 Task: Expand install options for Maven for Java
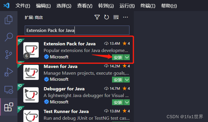127,80
